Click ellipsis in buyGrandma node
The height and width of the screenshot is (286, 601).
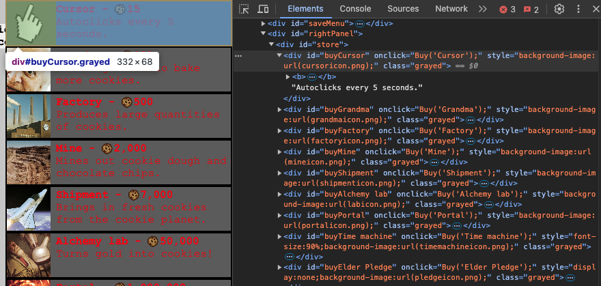point(471,120)
